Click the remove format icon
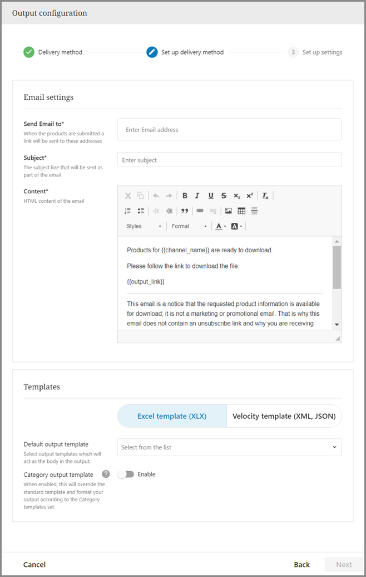366x577 pixels. pyautogui.click(x=265, y=195)
